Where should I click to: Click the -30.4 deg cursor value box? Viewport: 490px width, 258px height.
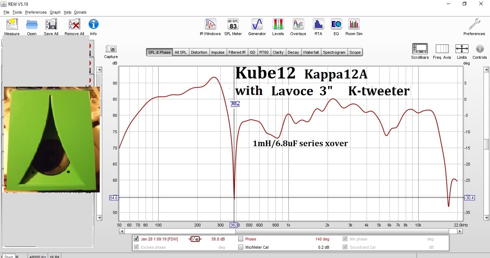469,198
